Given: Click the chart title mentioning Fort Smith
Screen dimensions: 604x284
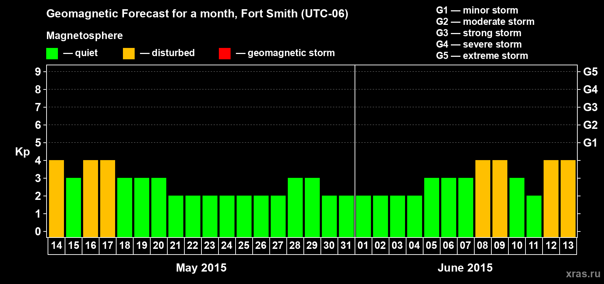Looking at the screenshot, I should coord(197,14).
